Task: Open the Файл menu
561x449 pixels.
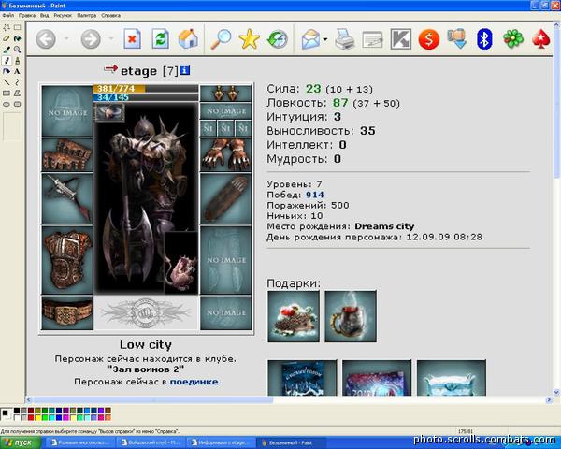Action: [x=8, y=15]
